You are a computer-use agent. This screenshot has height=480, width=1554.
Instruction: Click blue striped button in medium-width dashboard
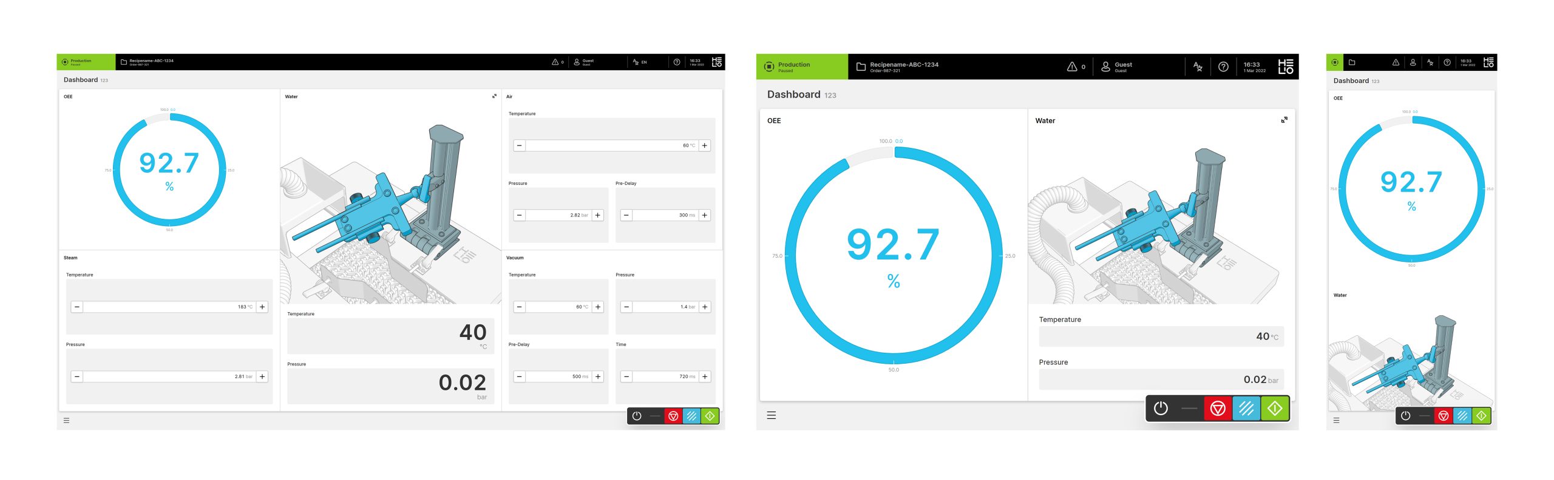pyautogui.click(x=1246, y=408)
